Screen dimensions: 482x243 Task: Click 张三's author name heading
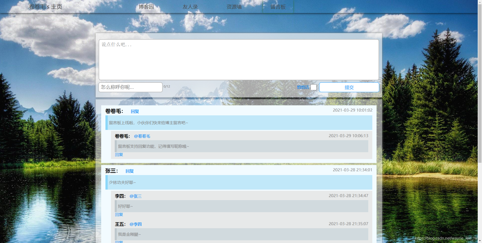[111, 171]
